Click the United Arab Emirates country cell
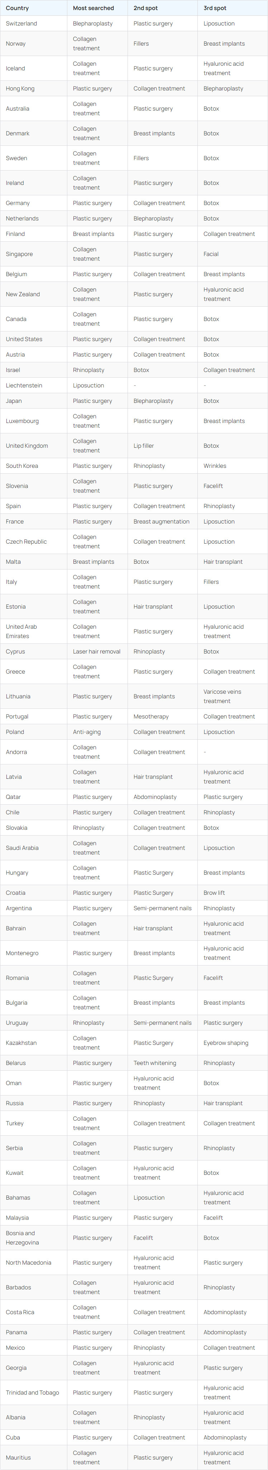Image resolution: width=268 pixels, height=1470 pixels. 21,631
